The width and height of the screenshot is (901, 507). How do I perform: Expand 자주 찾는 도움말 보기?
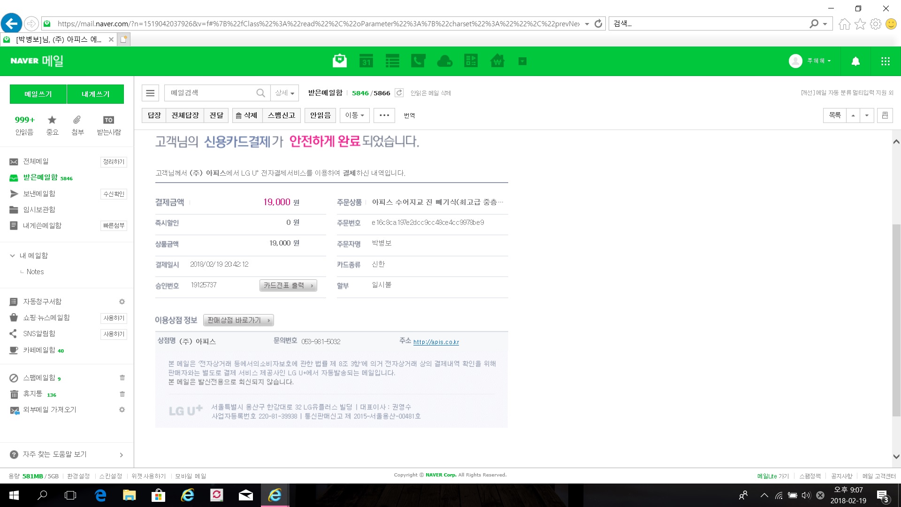coord(67,454)
